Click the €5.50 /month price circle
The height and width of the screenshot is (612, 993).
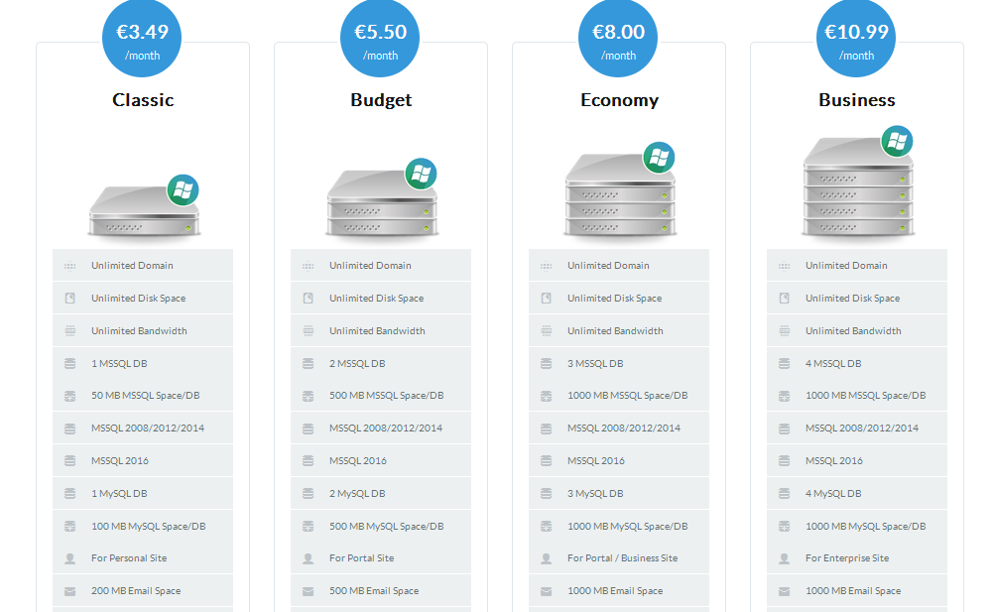(x=380, y=38)
